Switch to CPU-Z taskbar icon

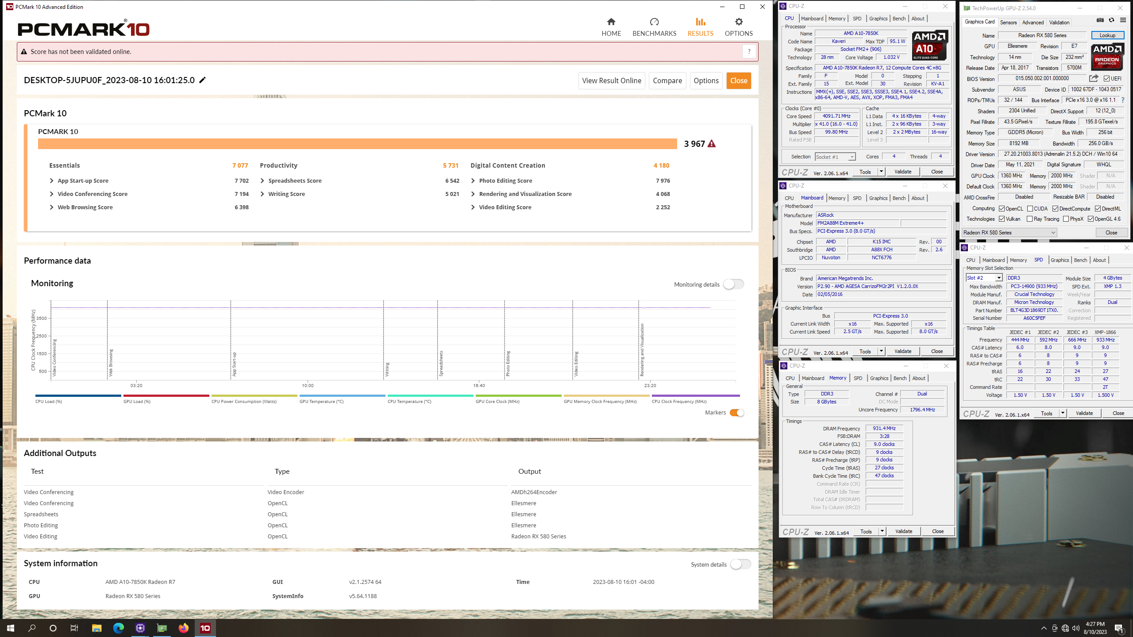(140, 628)
